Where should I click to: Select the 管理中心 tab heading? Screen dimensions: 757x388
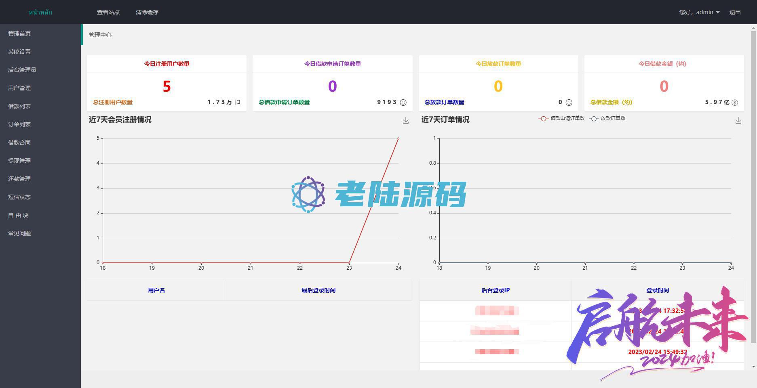(100, 35)
